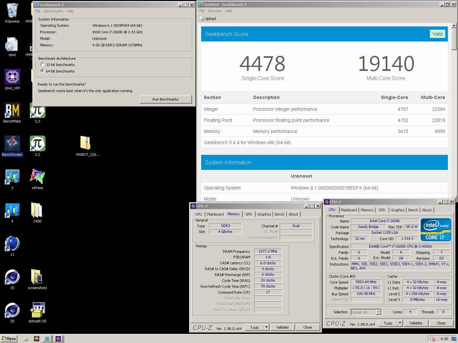Open Graphics tab in Memory CPU-Z window
The image size is (458, 343).
[264, 214]
